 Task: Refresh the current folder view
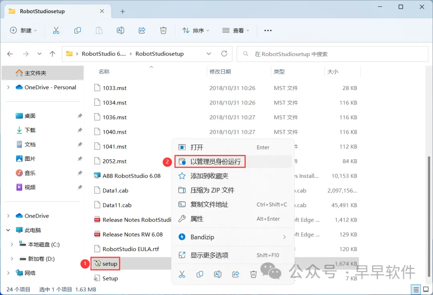coord(224,54)
